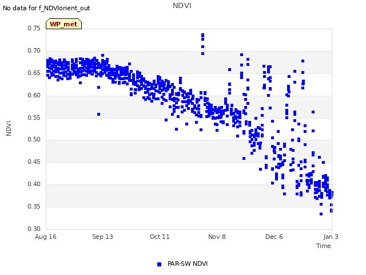Click the 0.70 y-axis tick value

[34, 51]
